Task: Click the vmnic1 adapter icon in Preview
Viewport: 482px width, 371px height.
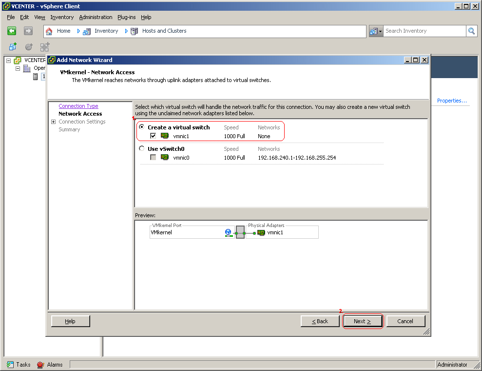Action: point(261,233)
